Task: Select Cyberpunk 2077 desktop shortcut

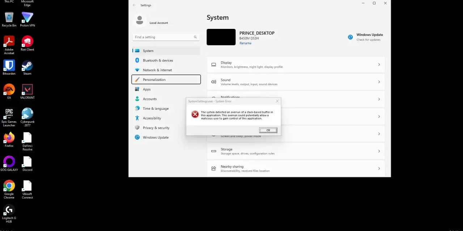Action: tap(27, 117)
